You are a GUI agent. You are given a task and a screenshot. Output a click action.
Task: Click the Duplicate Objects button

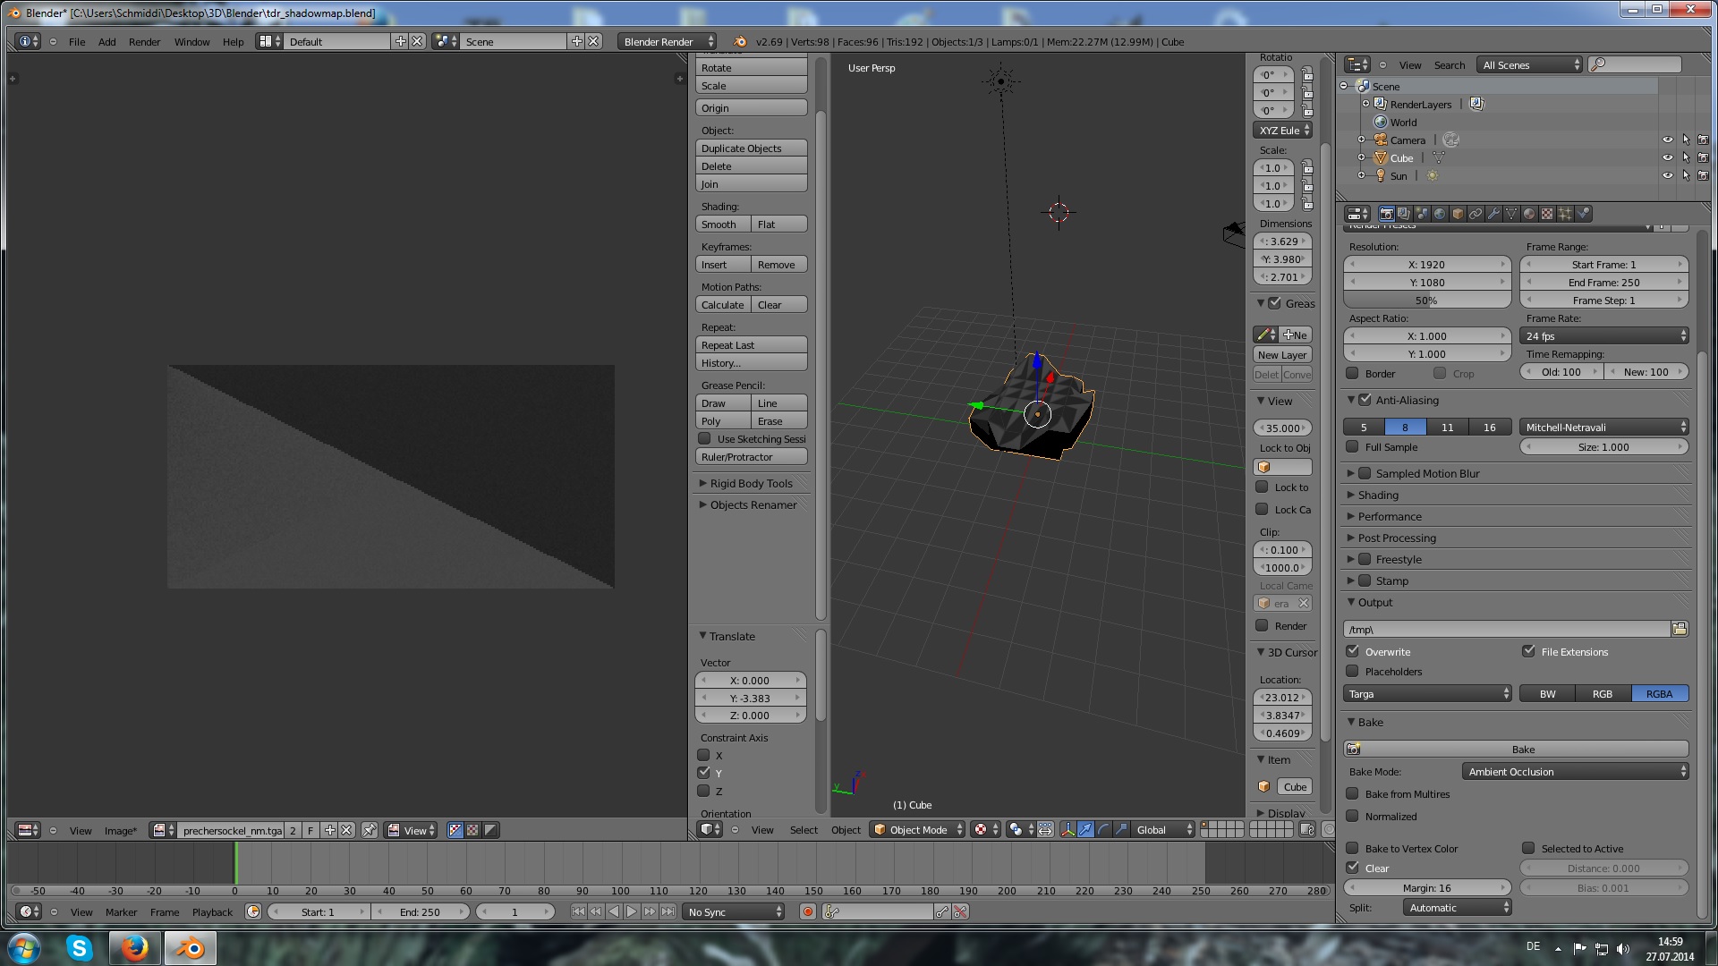pos(751,148)
